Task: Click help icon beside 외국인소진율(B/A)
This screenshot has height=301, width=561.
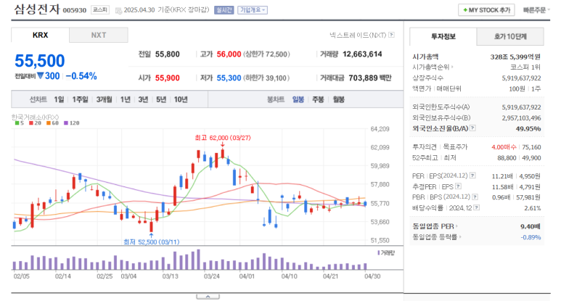Action: pyautogui.click(x=472, y=128)
